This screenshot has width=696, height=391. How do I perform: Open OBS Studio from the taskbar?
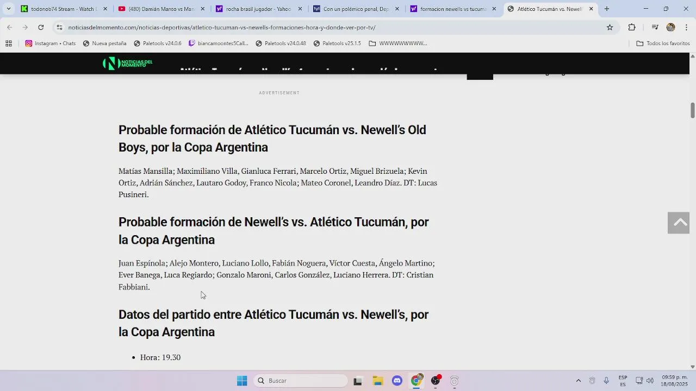(x=436, y=381)
